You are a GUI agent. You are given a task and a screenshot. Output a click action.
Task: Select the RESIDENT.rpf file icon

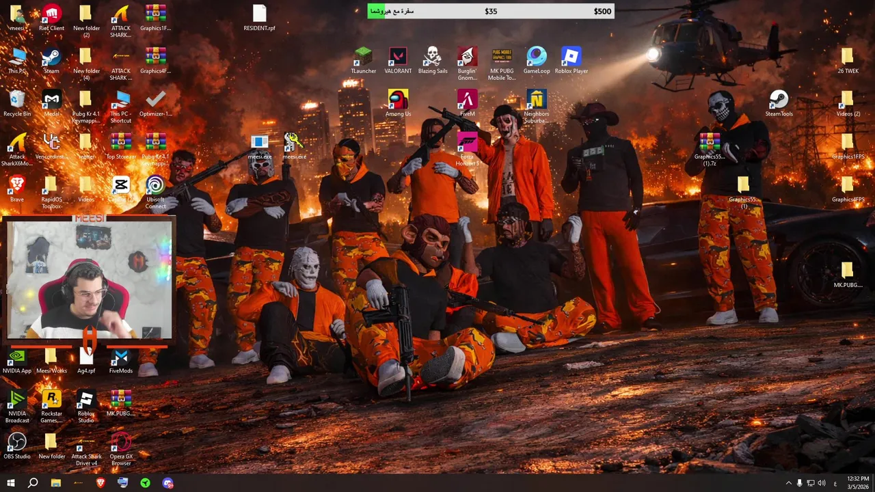(x=259, y=18)
